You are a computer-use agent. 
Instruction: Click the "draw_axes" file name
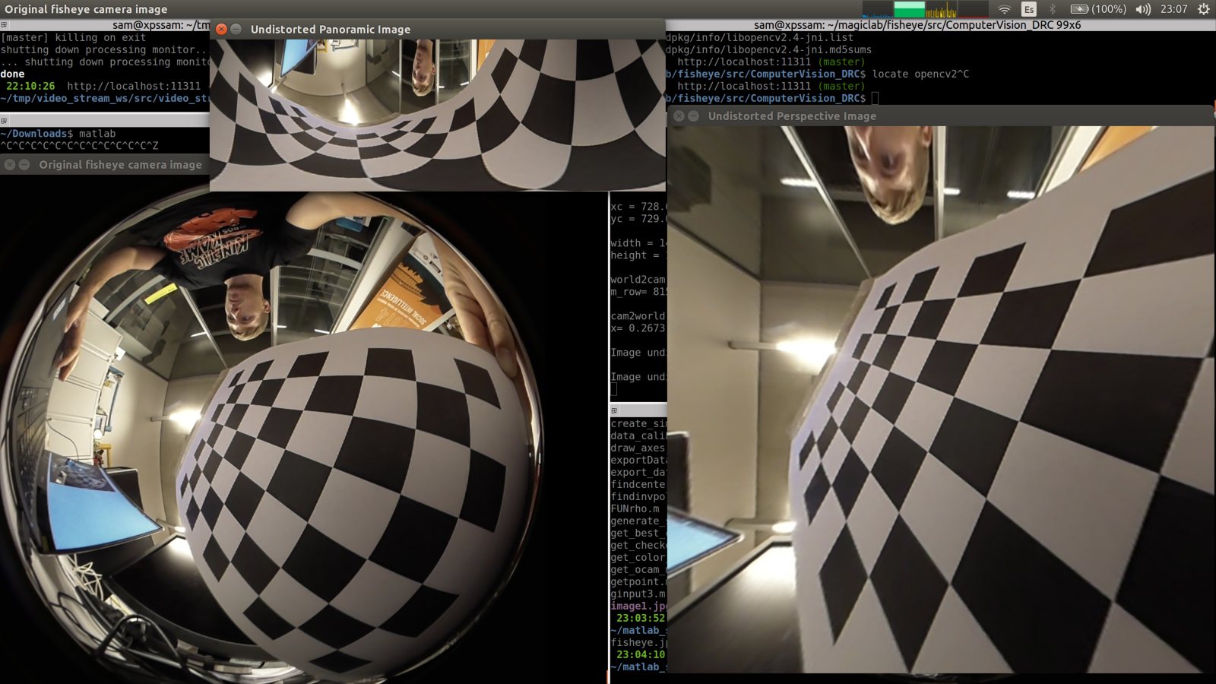point(638,448)
